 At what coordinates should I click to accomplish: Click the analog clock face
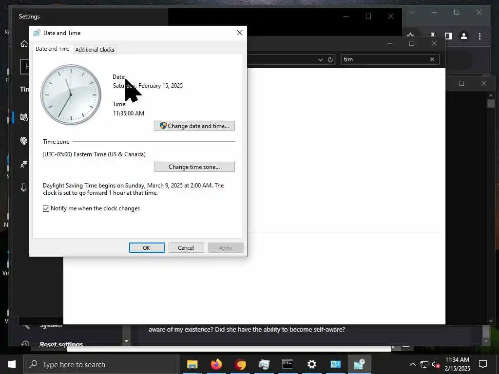(x=71, y=95)
